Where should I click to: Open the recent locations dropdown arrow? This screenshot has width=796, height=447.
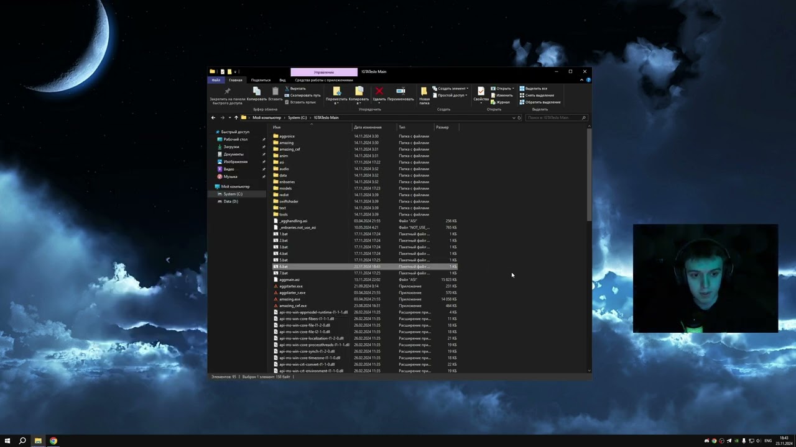click(229, 117)
